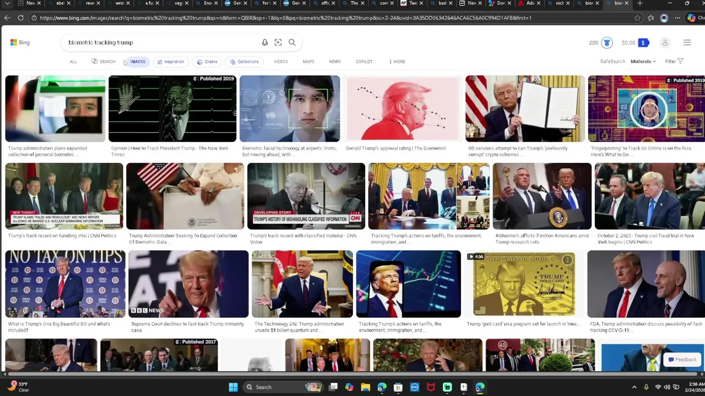Open 'The Technology 202' quantum image

pyautogui.click(x=302, y=284)
